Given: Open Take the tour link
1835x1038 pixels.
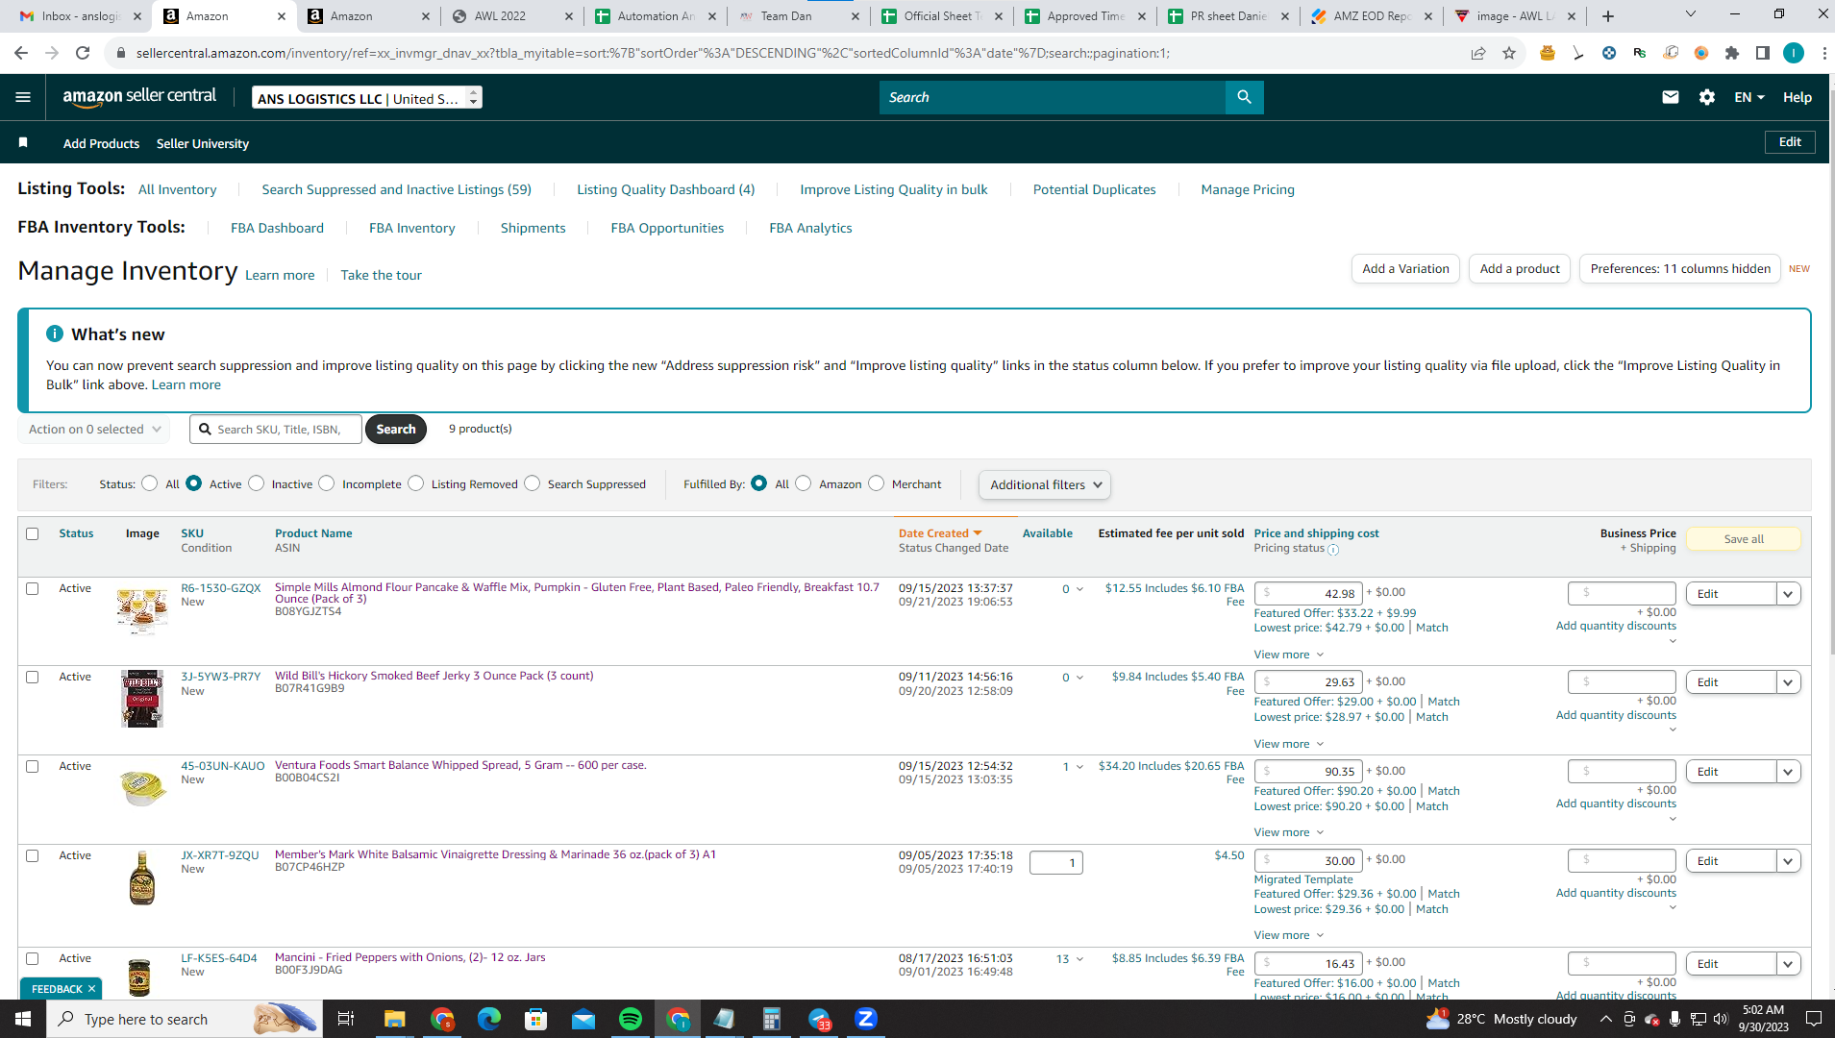Looking at the screenshot, I should pos(381,275).
